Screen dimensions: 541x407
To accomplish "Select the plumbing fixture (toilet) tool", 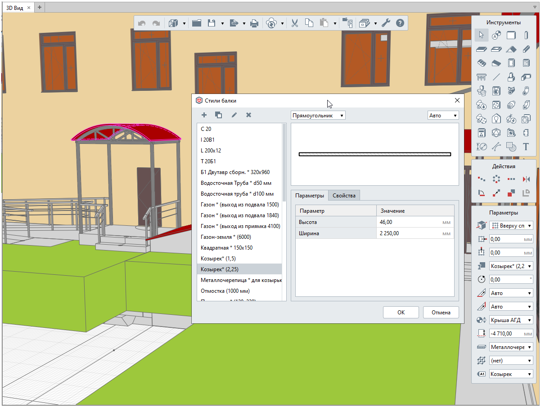I will click(482, 91).
